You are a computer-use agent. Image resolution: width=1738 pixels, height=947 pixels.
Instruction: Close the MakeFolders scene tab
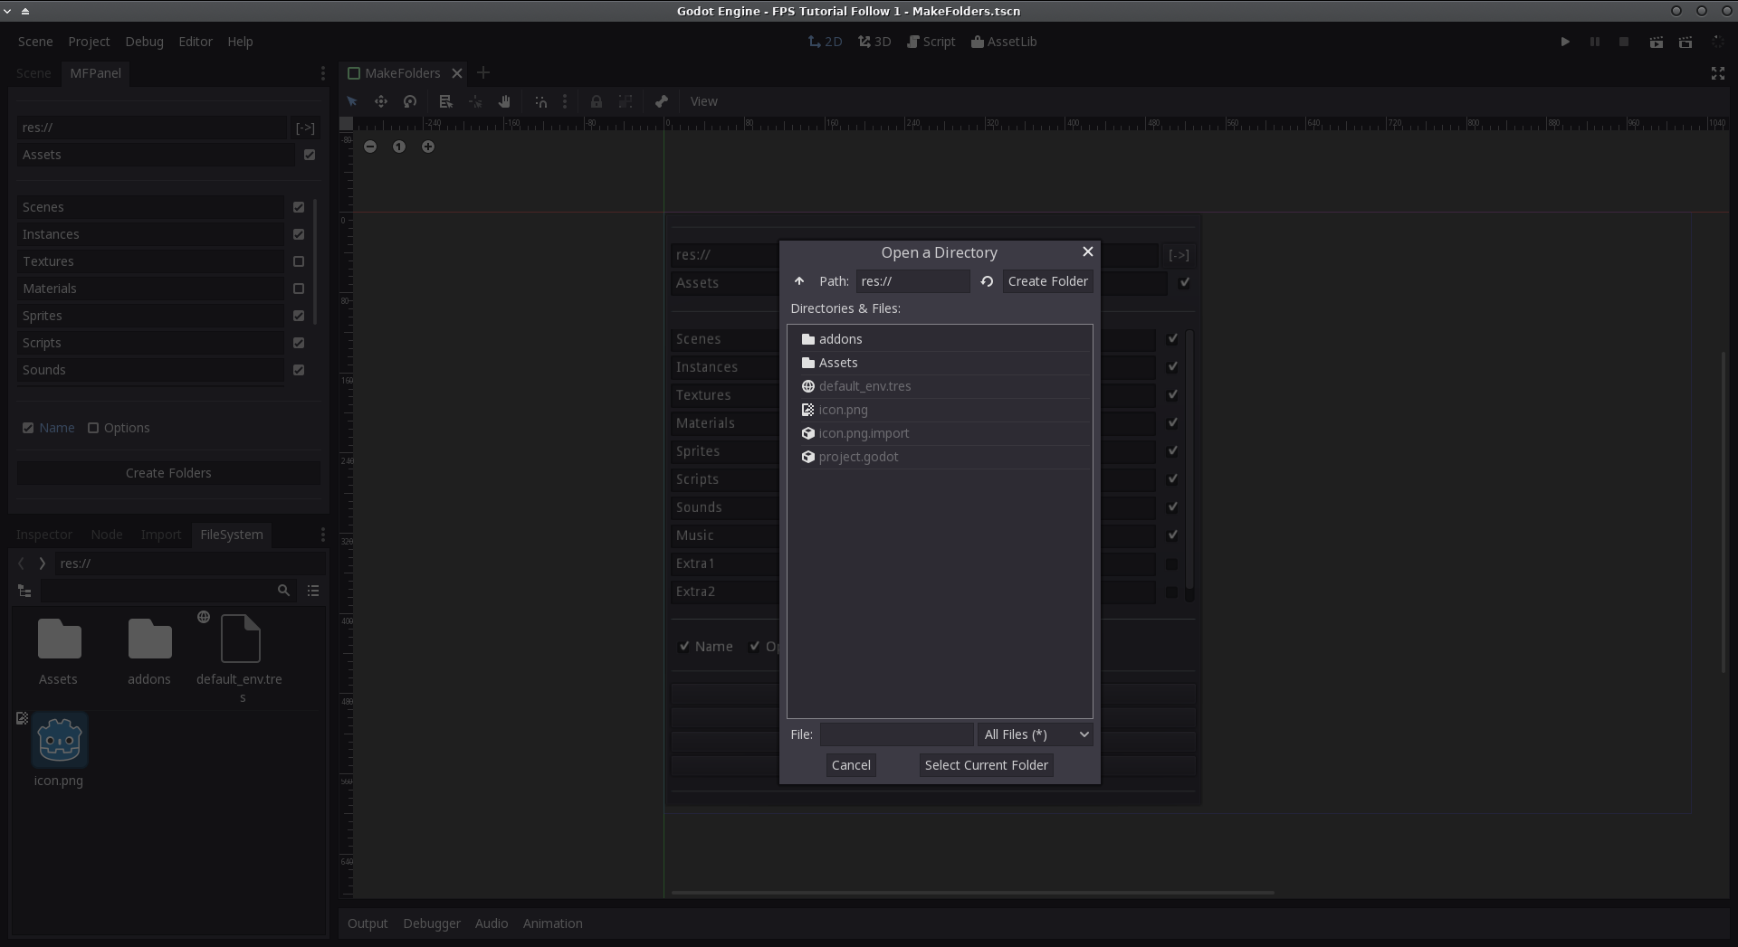coord(457,73)
